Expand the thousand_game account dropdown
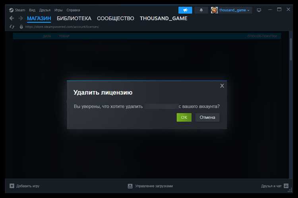The height and width of the screenshot is (198, 298). [x=234, y=10]
